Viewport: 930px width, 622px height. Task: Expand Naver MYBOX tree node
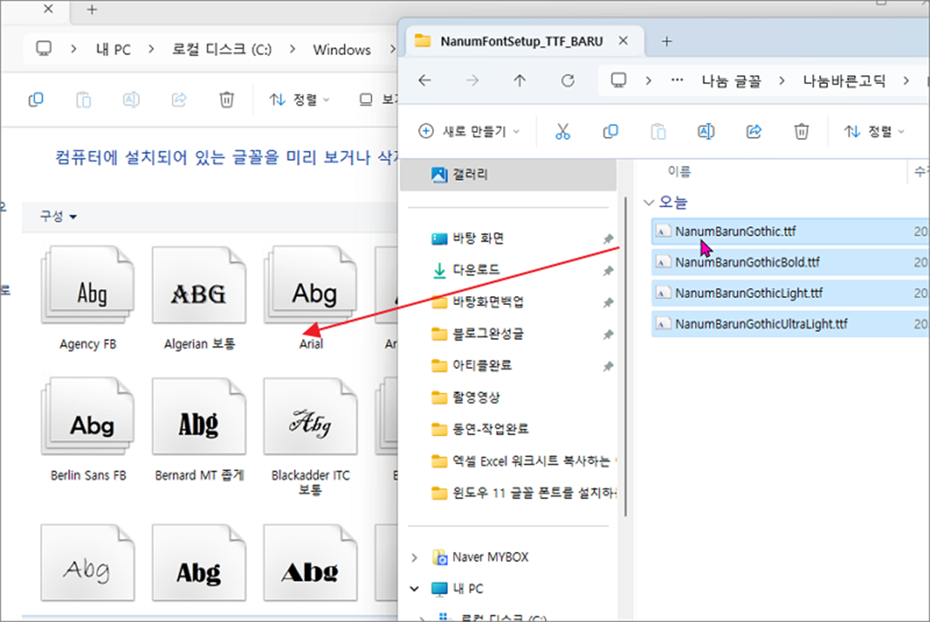[x=415, y=557]
